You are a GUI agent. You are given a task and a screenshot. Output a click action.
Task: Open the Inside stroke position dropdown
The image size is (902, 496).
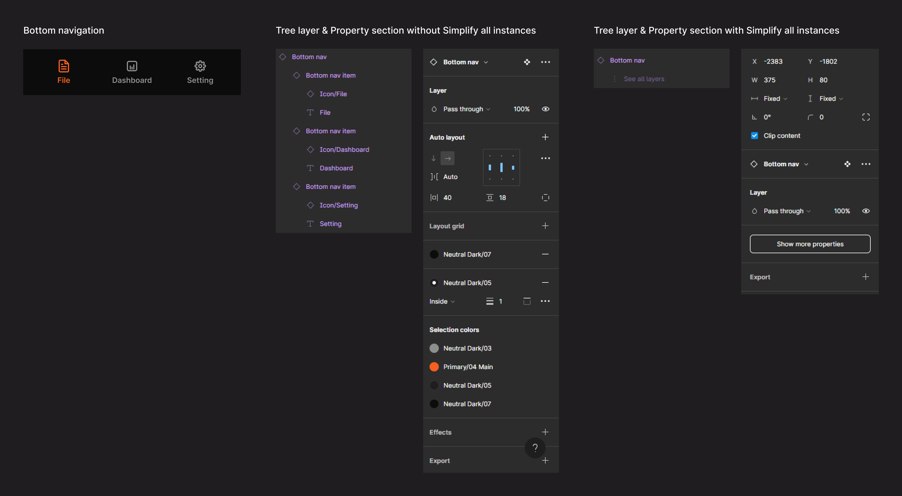441,301
